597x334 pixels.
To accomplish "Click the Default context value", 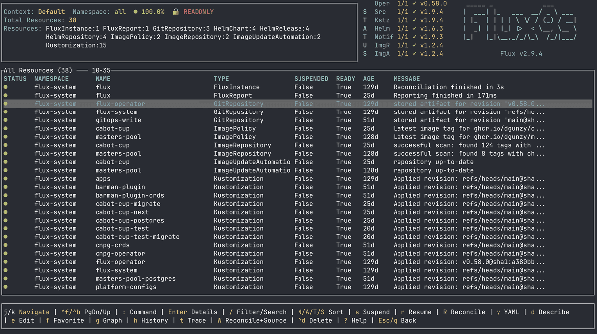I will coord(51,12).
